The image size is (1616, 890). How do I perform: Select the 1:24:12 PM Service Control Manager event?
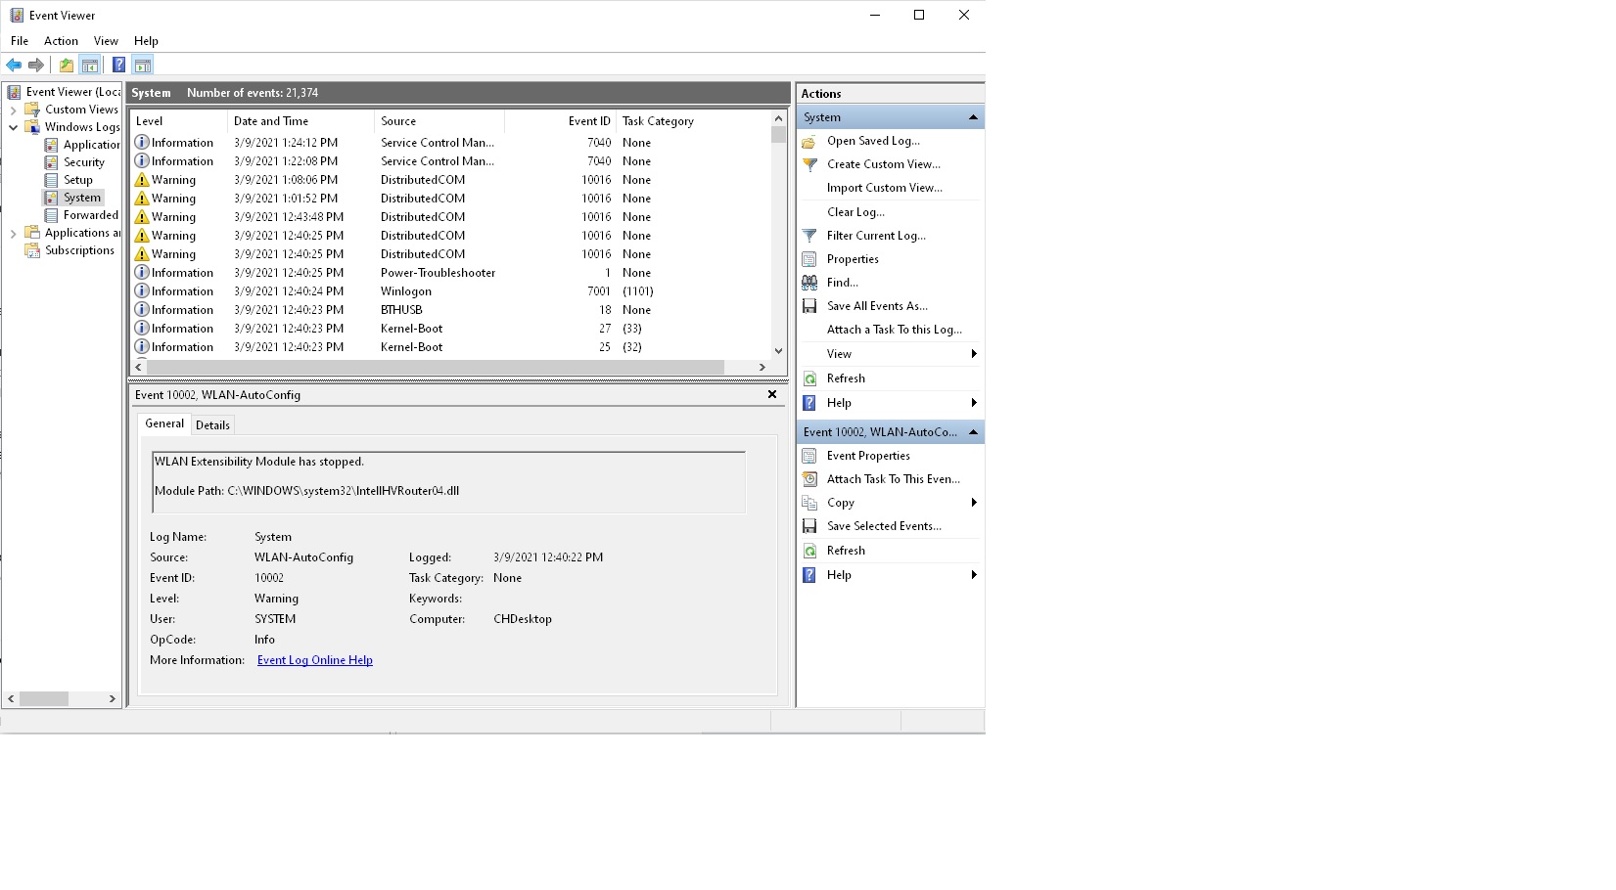451,143
